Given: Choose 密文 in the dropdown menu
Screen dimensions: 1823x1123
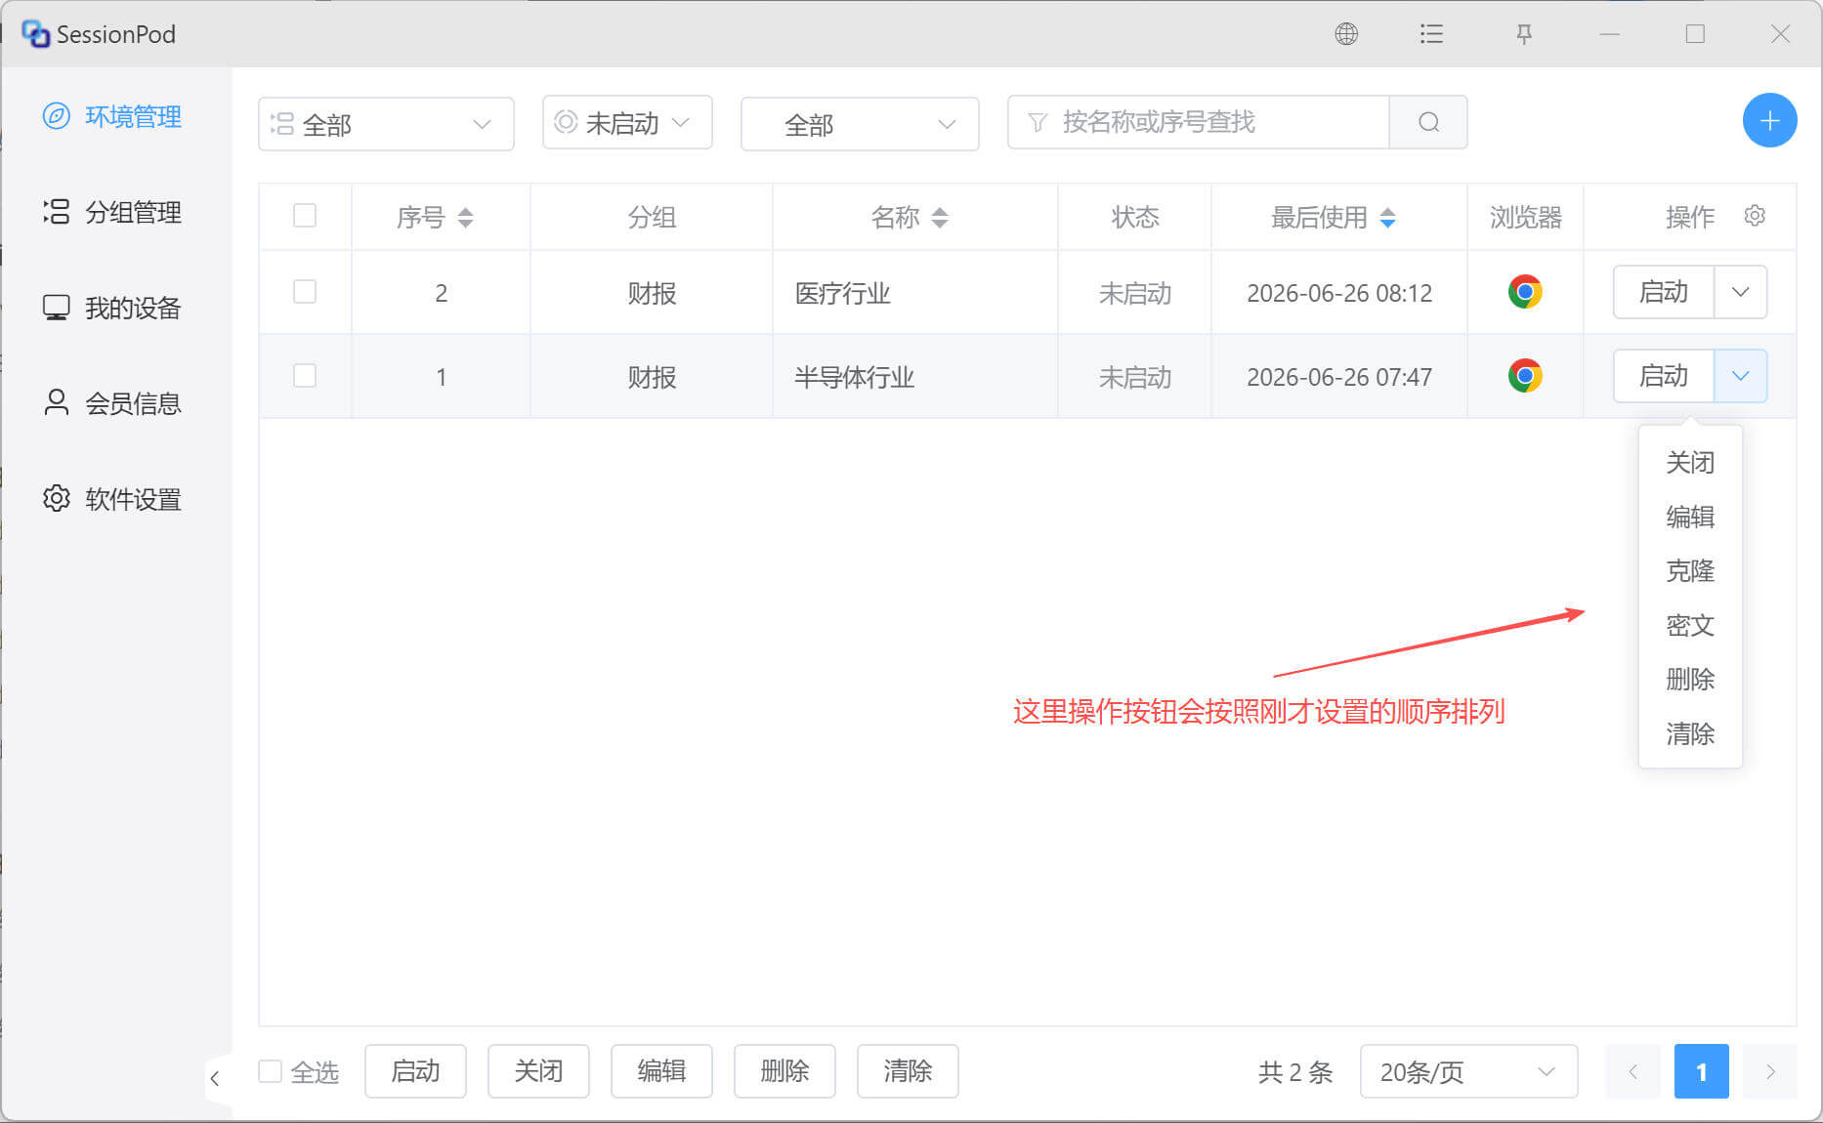Looking at the screenshot, I should 1690,625.
